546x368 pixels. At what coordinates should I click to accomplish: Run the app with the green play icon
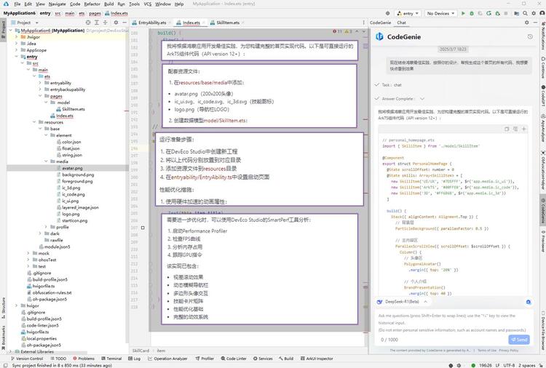click(x=463, y=13)
